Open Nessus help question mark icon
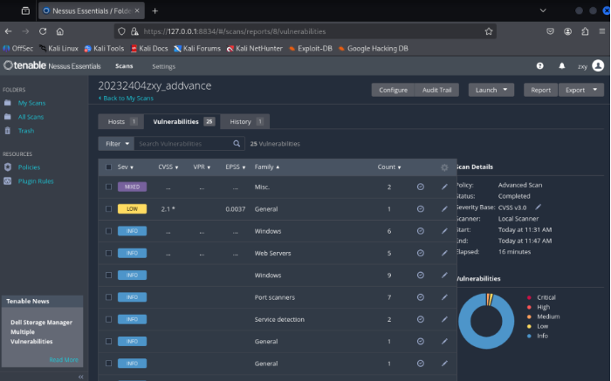The image size is (611, 381). coord(539,66)
